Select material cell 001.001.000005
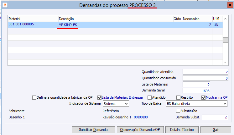The width and height of the screenshot is (234, 135). click(33, 25)
